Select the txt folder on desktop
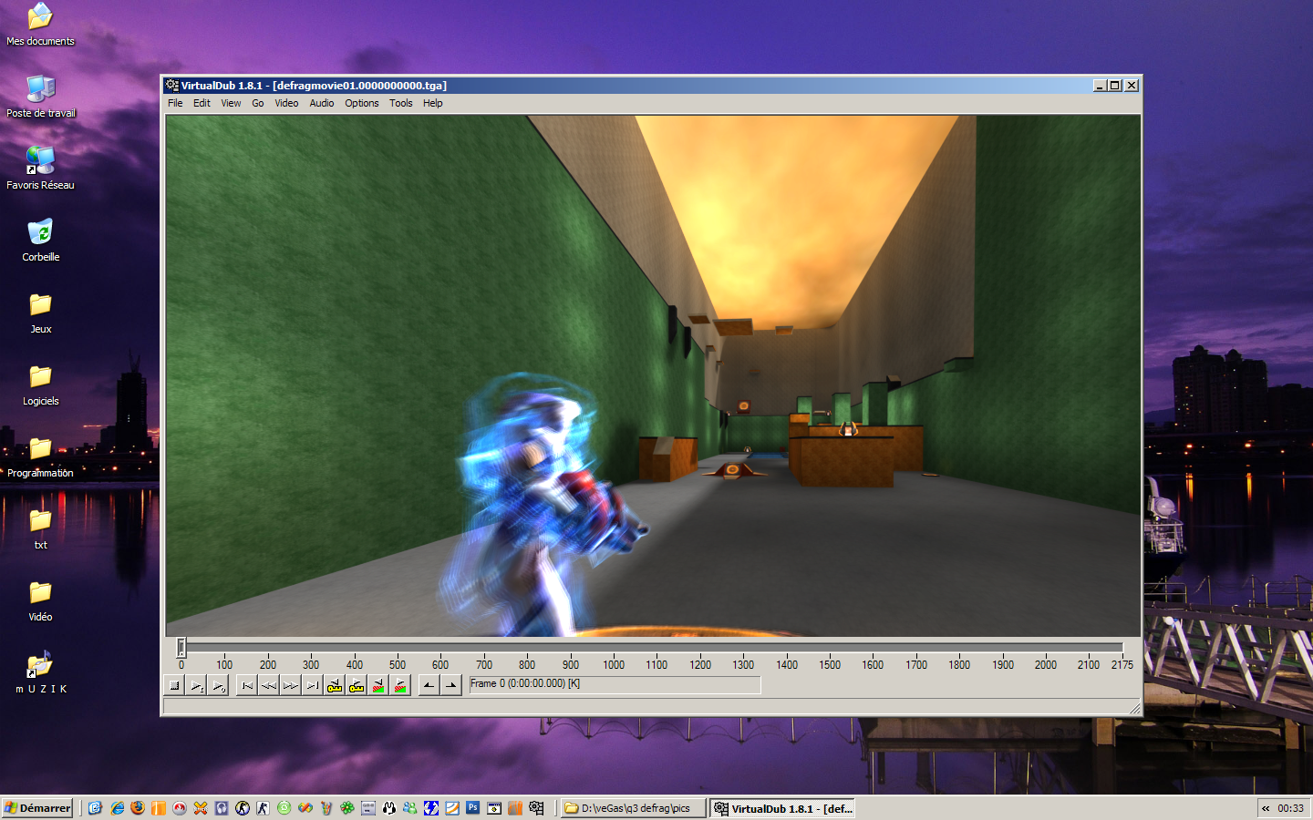The height and width of the screenshot is (820, 1313). tap(40, 528)
